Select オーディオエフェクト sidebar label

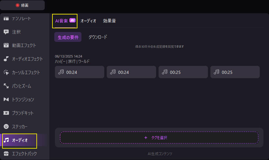tap(27, 59)
